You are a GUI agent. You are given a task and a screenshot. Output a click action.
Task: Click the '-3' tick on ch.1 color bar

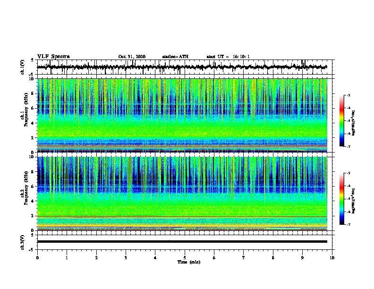click(x=348, y=95)
